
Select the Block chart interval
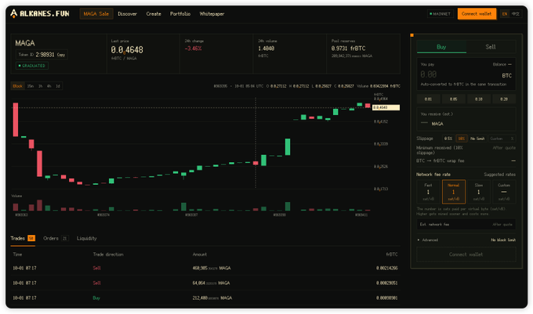pyautogui.click(x=18, y=86)
